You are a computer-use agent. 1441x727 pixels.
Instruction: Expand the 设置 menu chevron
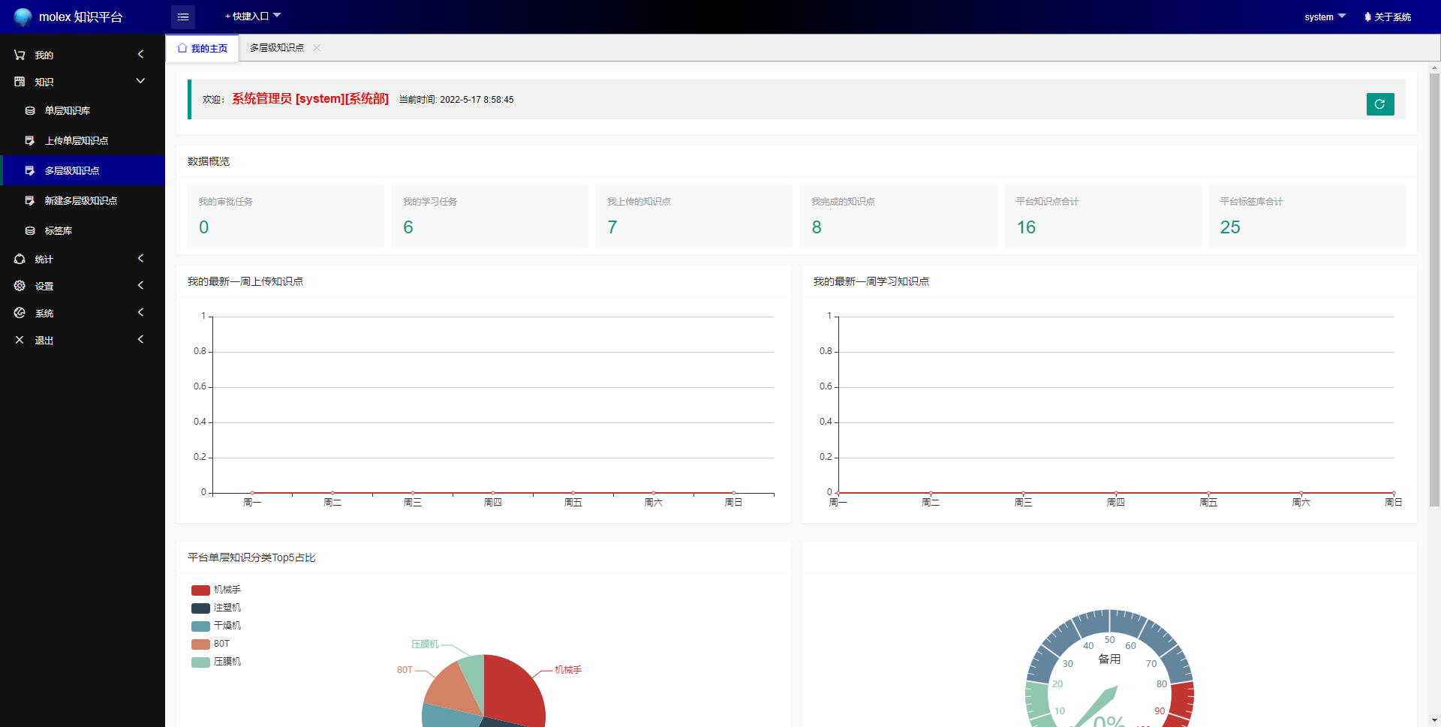coord(140,285)
